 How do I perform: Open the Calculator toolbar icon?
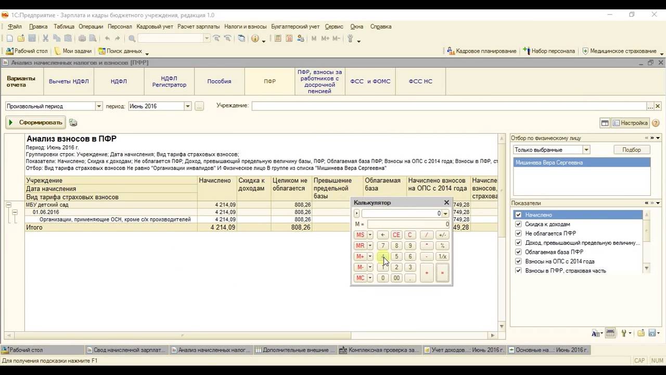[x=278, y=39]
